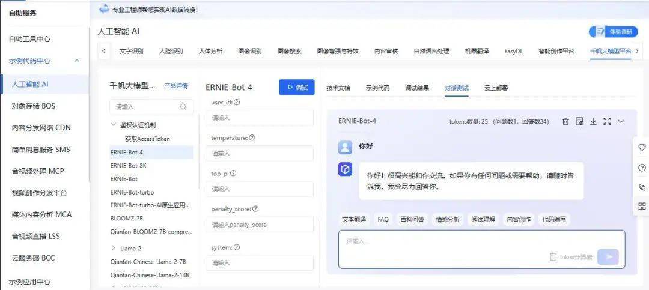Switch to 示例代码 tab
The width and height of the screenshot is (649, 290).
click(x=377, y=88)
